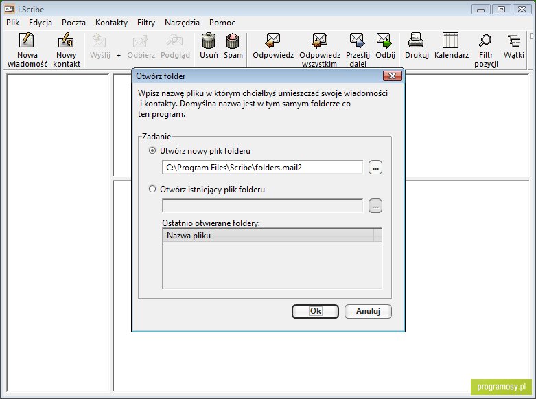The image size is (536, 399).
Task: Click the Wyślij send icon
Action: [x=99, y=41]
